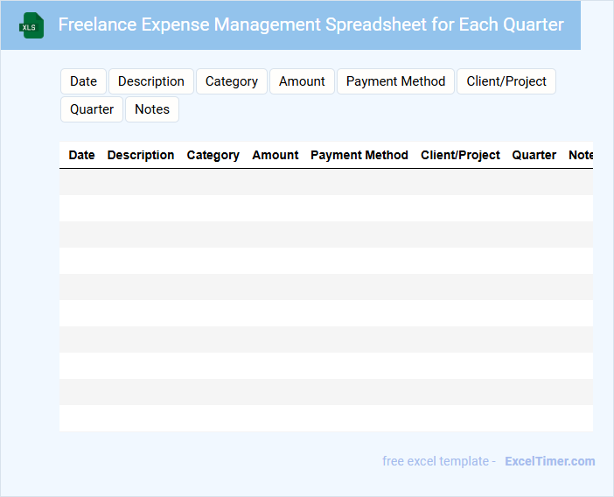The image size is (614, 497).
Task: Open the ExcelTimer.com link
Action: tap(549, 461)
